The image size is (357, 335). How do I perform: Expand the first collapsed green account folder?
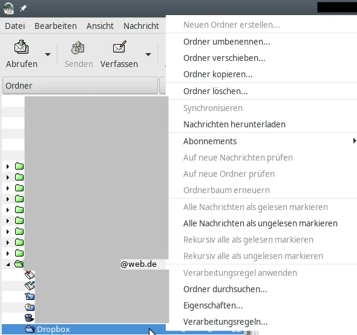coord(8,167)
